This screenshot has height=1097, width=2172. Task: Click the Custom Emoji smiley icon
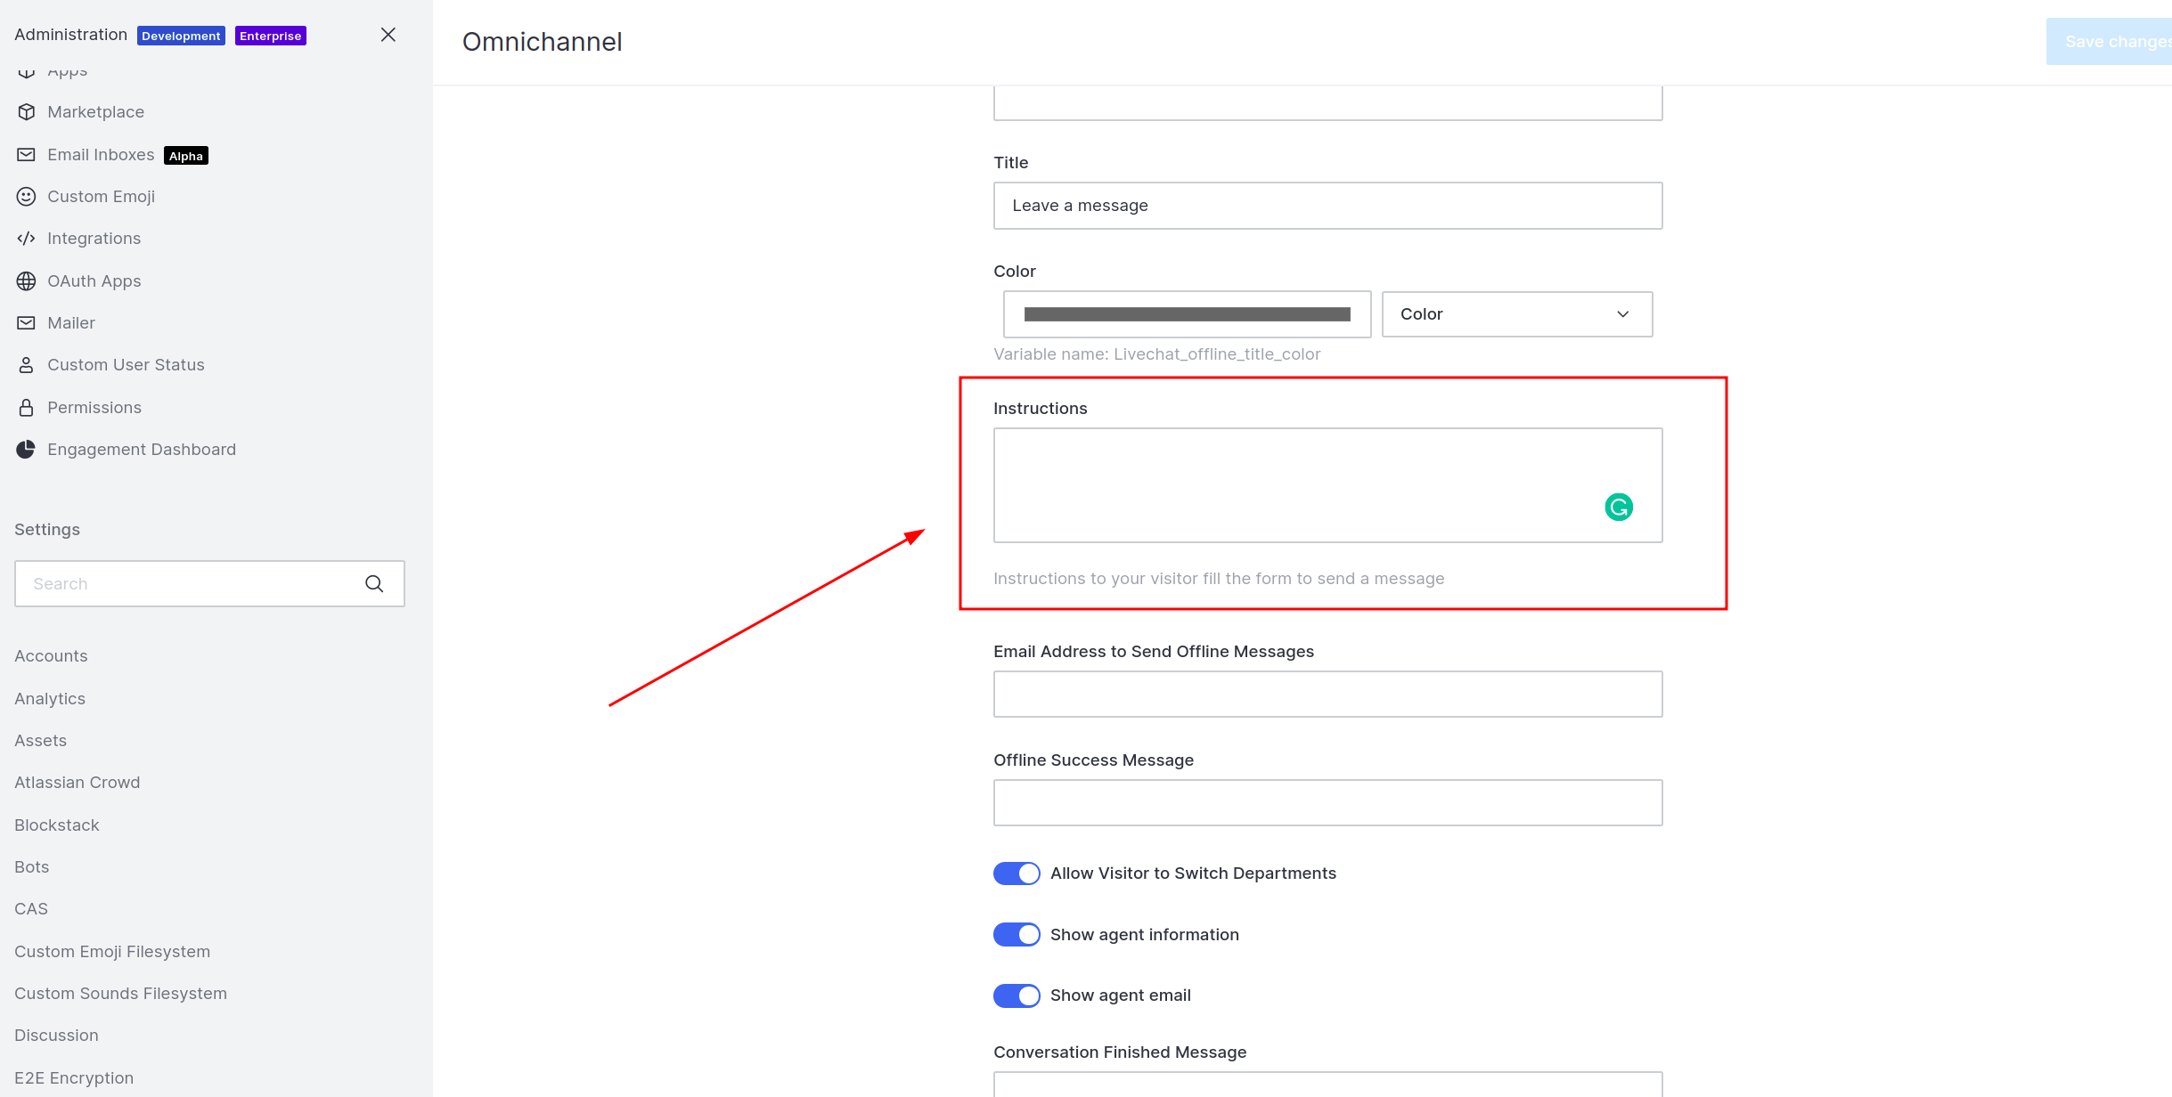click(27, 197)
